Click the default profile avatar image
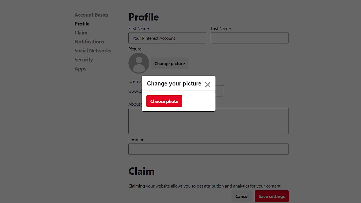 (139, 63)
